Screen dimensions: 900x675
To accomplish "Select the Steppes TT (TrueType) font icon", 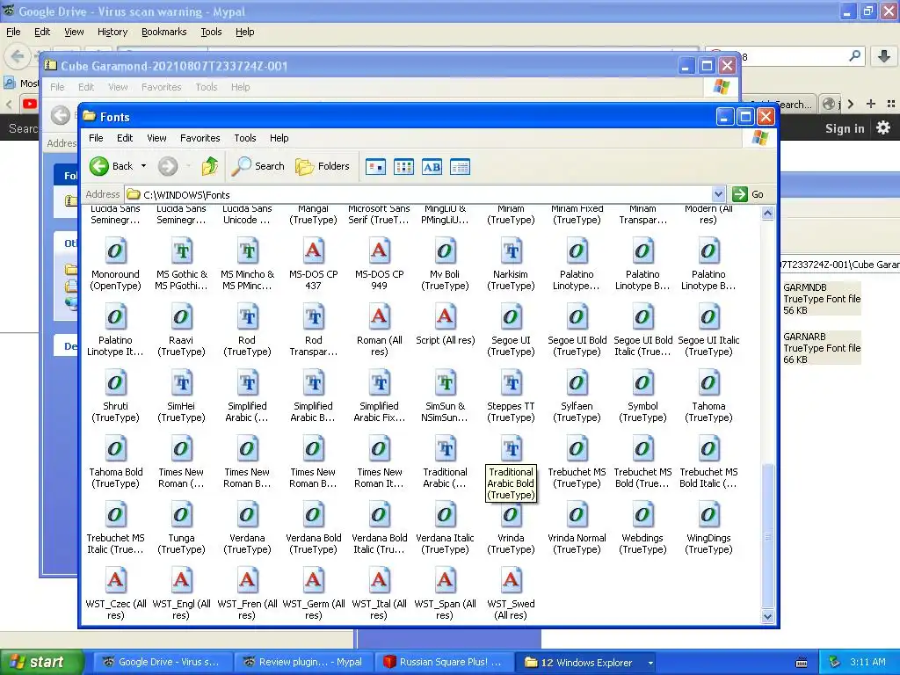I will click(511, 383).
